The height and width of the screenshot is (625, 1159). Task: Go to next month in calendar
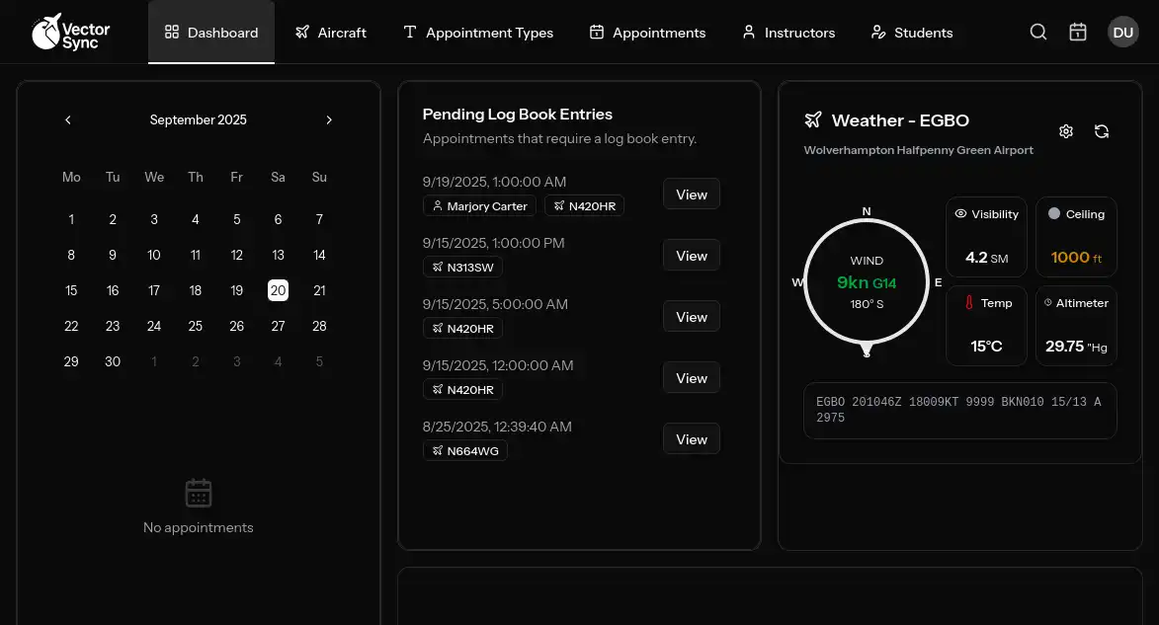coord(329,120)
